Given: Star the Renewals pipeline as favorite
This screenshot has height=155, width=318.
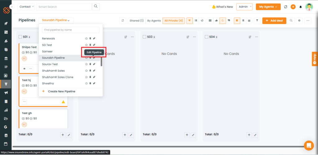Looking at the screenshot, I should point(86,38).
